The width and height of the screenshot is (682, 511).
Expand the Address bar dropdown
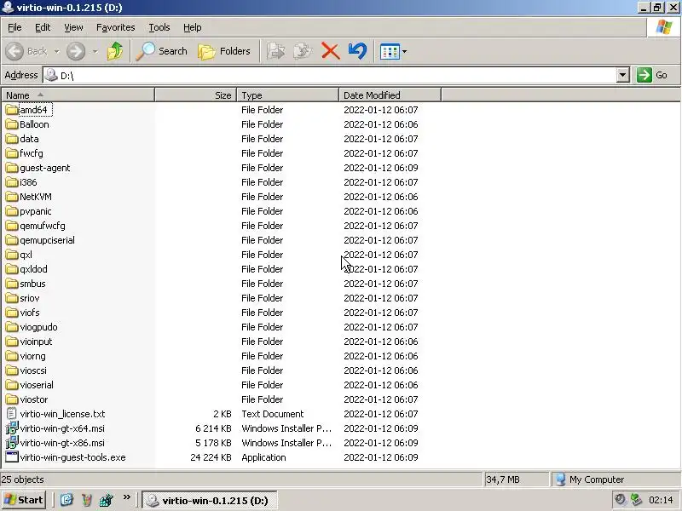click(x=623, y=75)
